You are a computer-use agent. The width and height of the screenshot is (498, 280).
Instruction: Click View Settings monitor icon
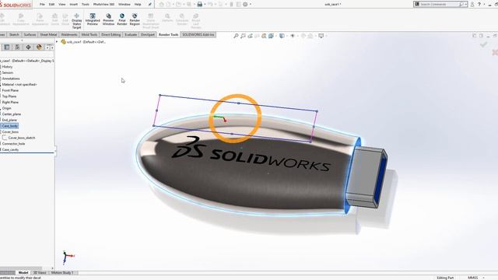321,36
